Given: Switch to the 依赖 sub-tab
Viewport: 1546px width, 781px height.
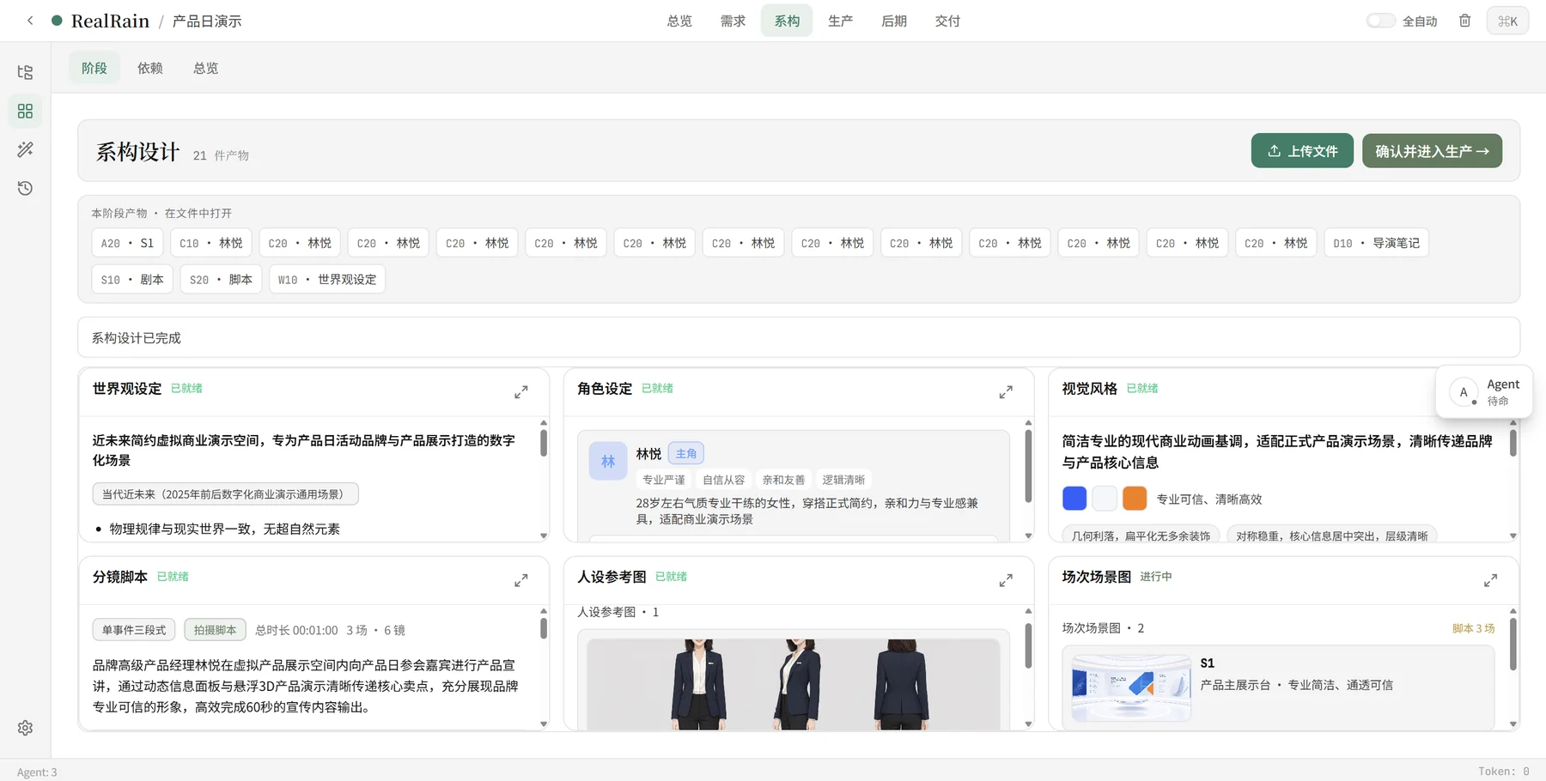Looking at the screenshot, I should click(150, 68).
